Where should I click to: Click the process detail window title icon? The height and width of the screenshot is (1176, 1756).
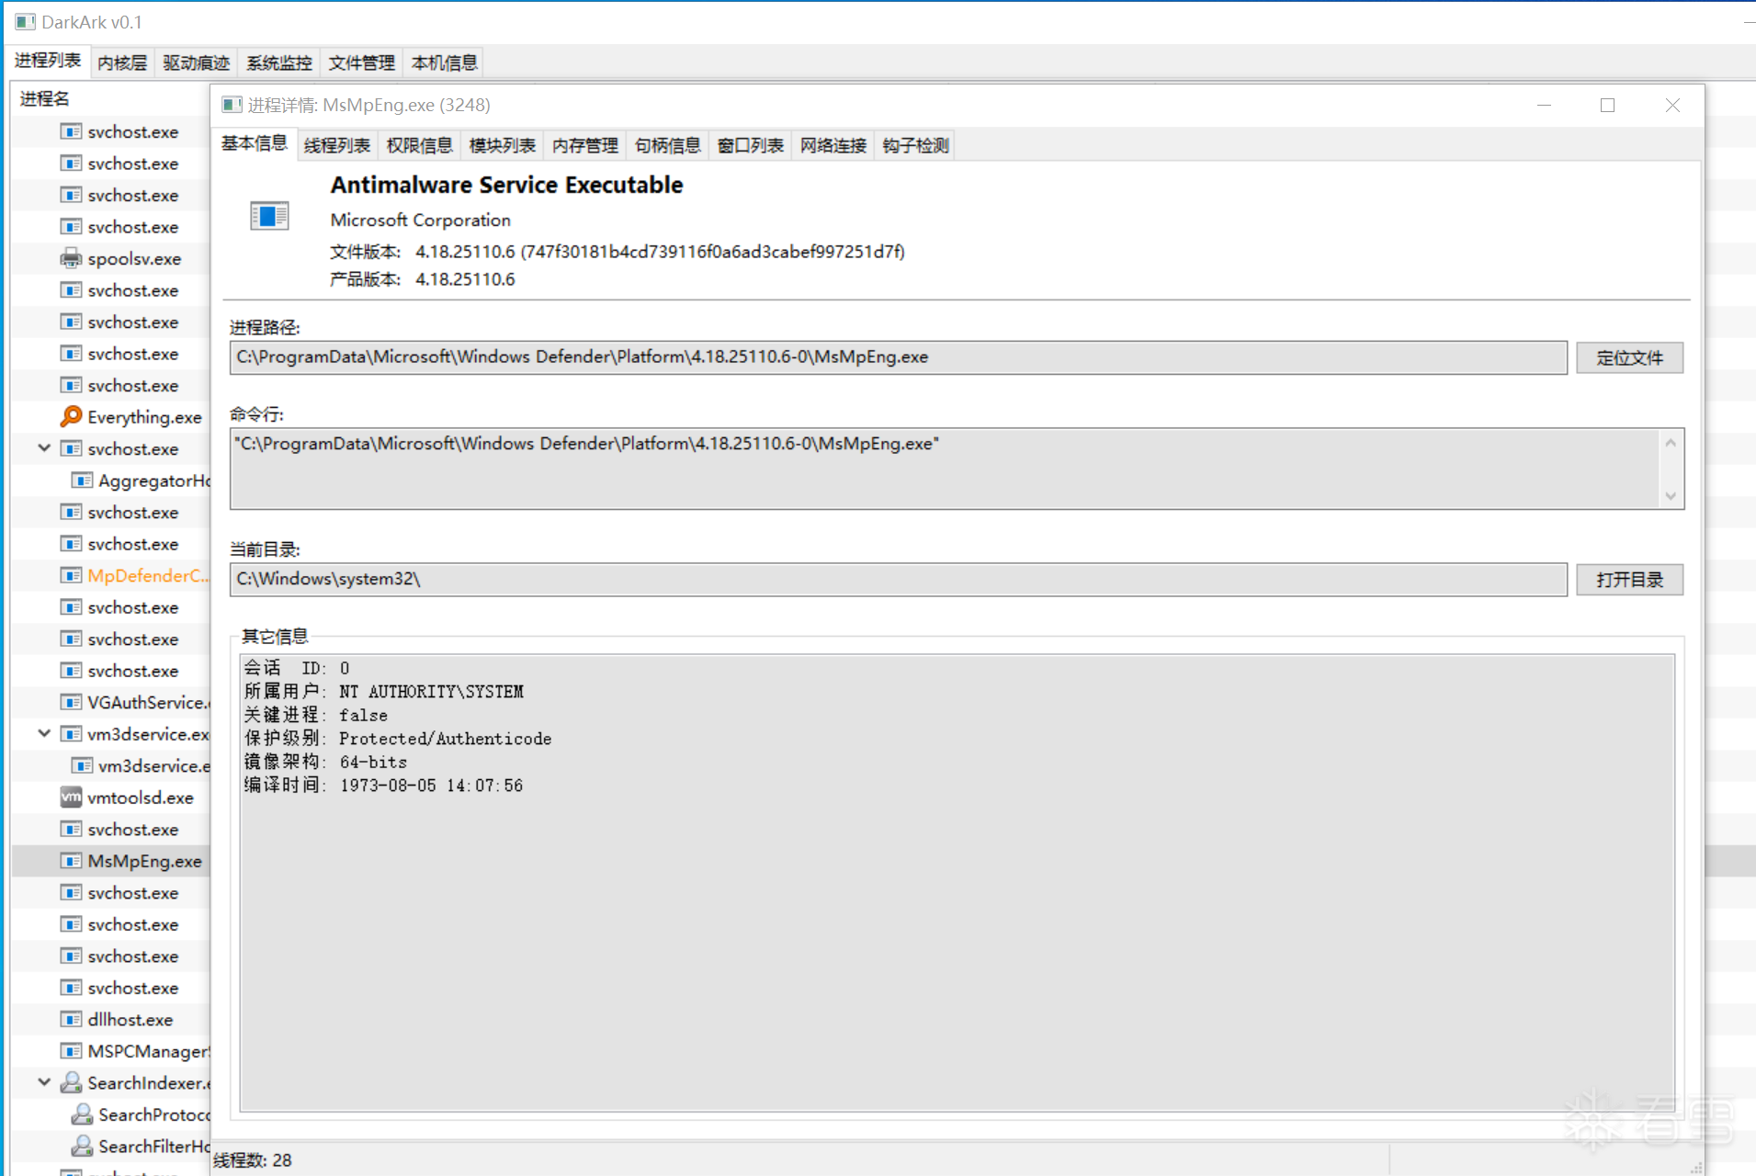point(232,105)
